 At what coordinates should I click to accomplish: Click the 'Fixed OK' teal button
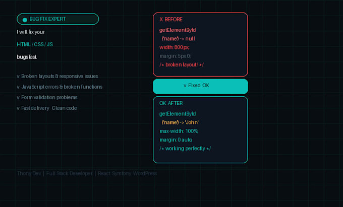[200, 86]
